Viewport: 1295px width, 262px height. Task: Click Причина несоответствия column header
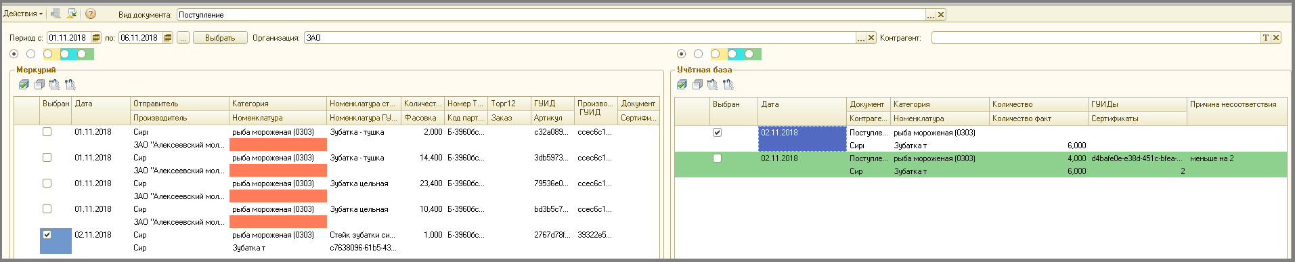click(1237, 104)
